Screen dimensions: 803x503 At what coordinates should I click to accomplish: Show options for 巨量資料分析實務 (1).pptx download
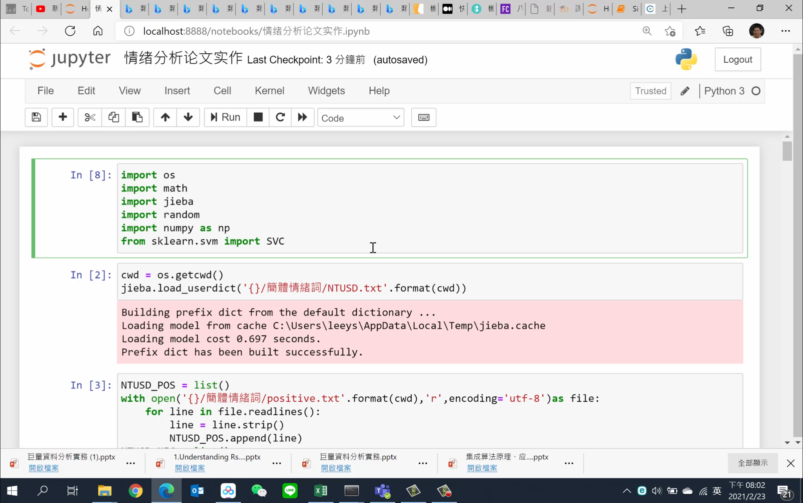pos(131,463)
